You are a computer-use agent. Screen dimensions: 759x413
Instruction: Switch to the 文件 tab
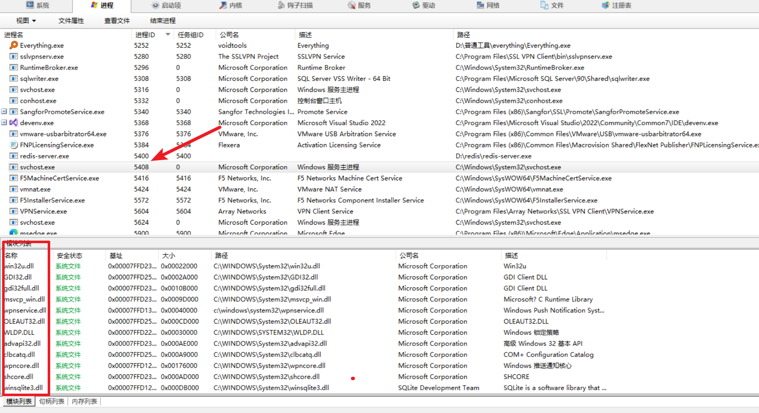[552, 5]
